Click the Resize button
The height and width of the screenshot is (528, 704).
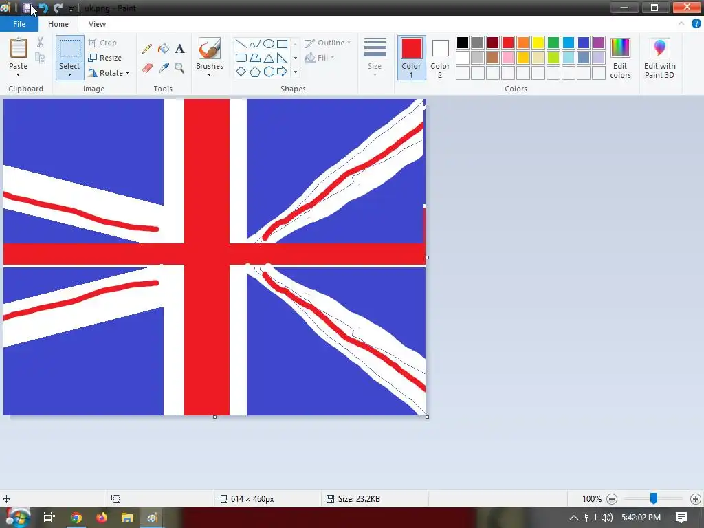pos(105,58)
